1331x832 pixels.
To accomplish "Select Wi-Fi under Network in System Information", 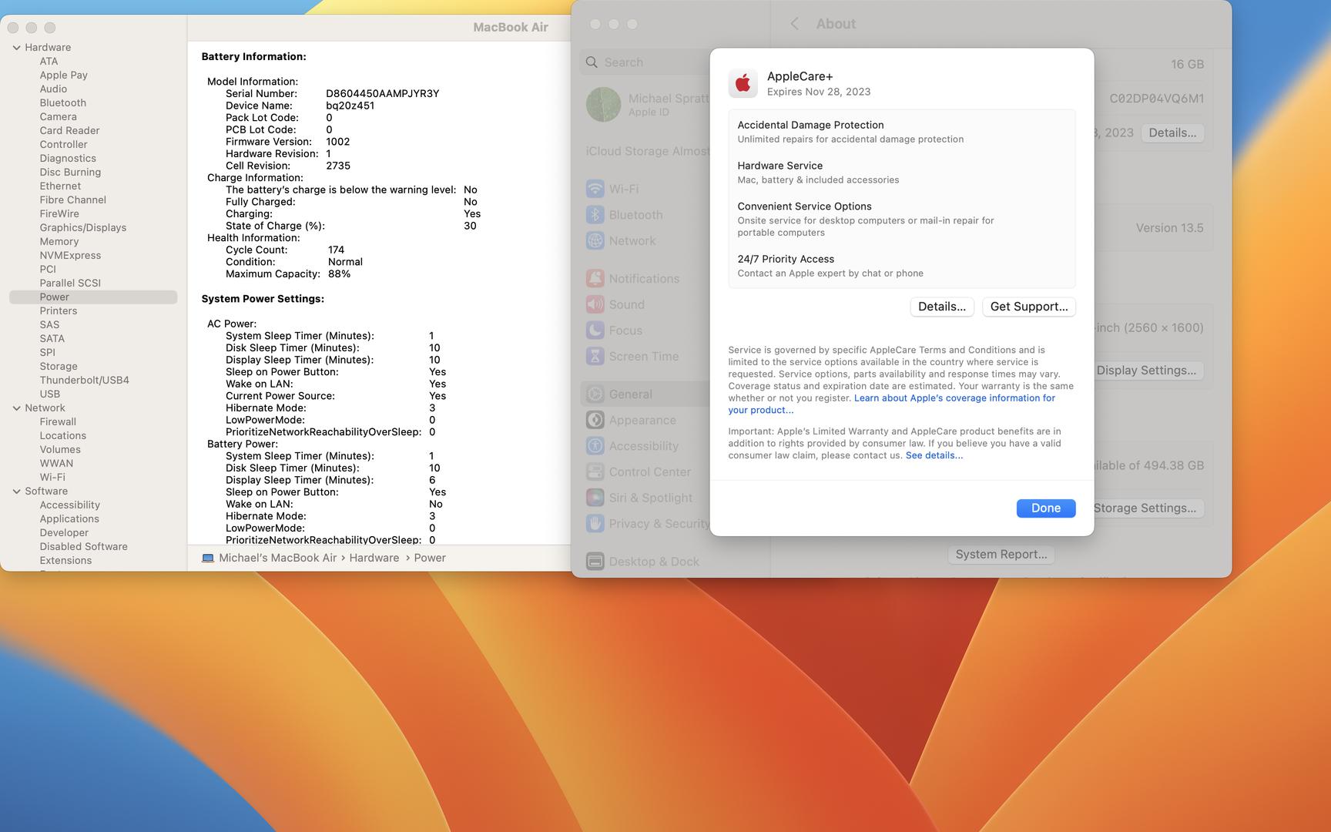I will point(52,478).
